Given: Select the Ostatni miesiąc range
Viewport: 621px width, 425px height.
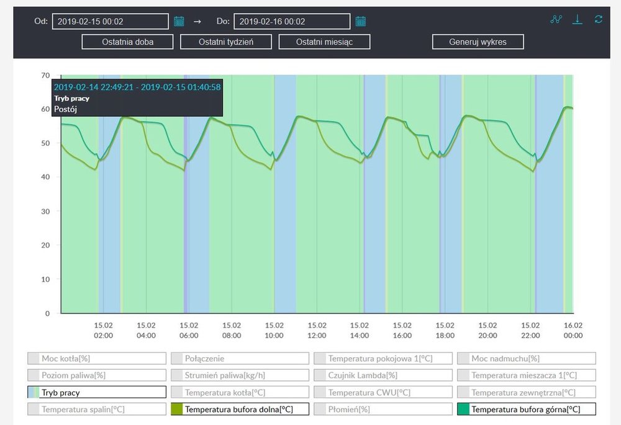Looking at the screenshot, I should [324, 42].
